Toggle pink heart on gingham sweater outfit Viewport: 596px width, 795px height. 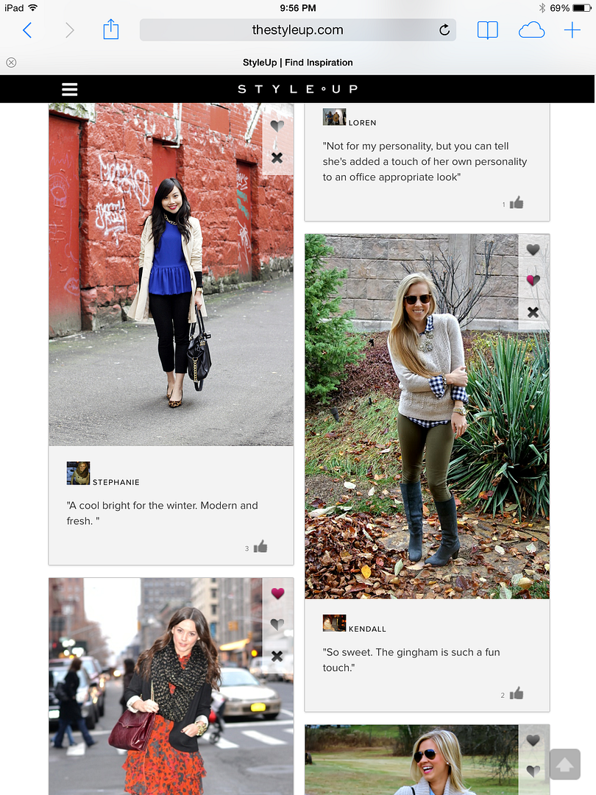533,280
